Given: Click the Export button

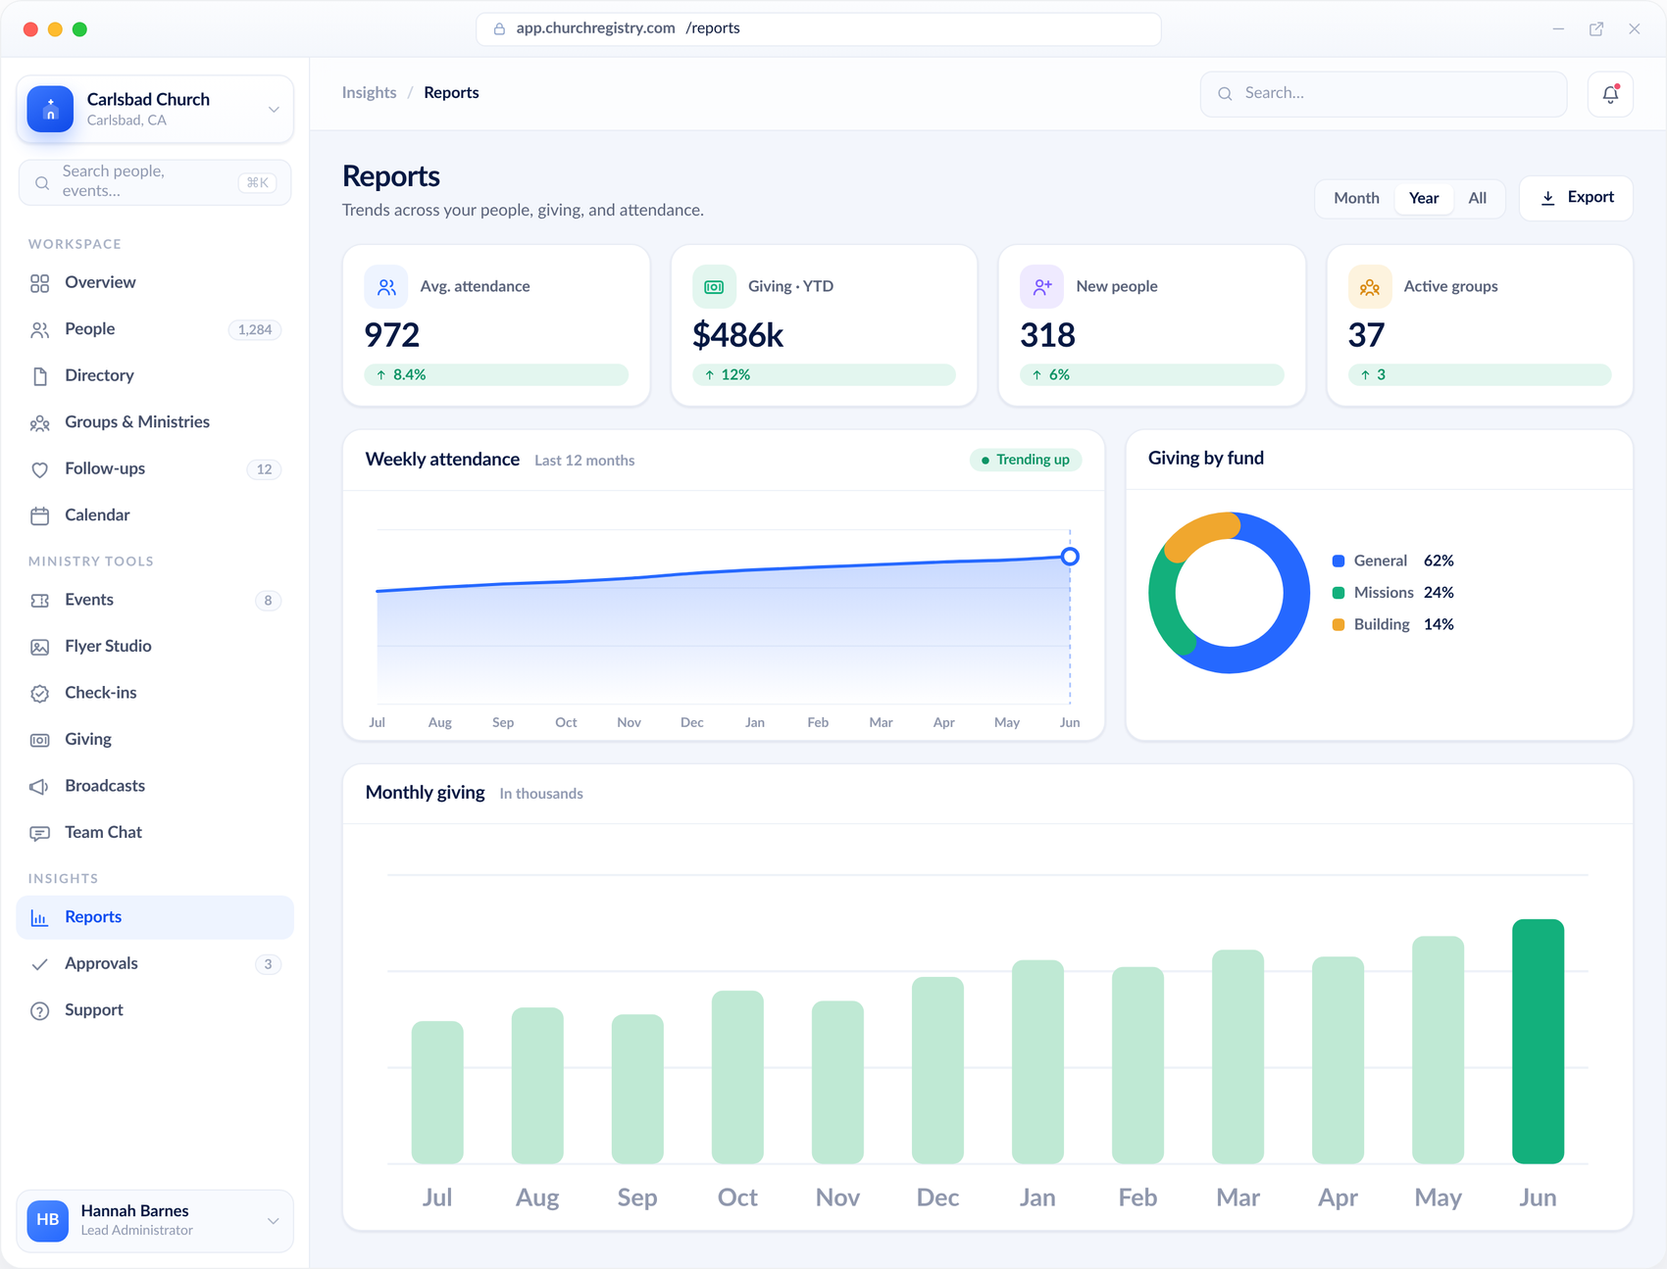Looking at the screenshot, I should pos(1576,198).
